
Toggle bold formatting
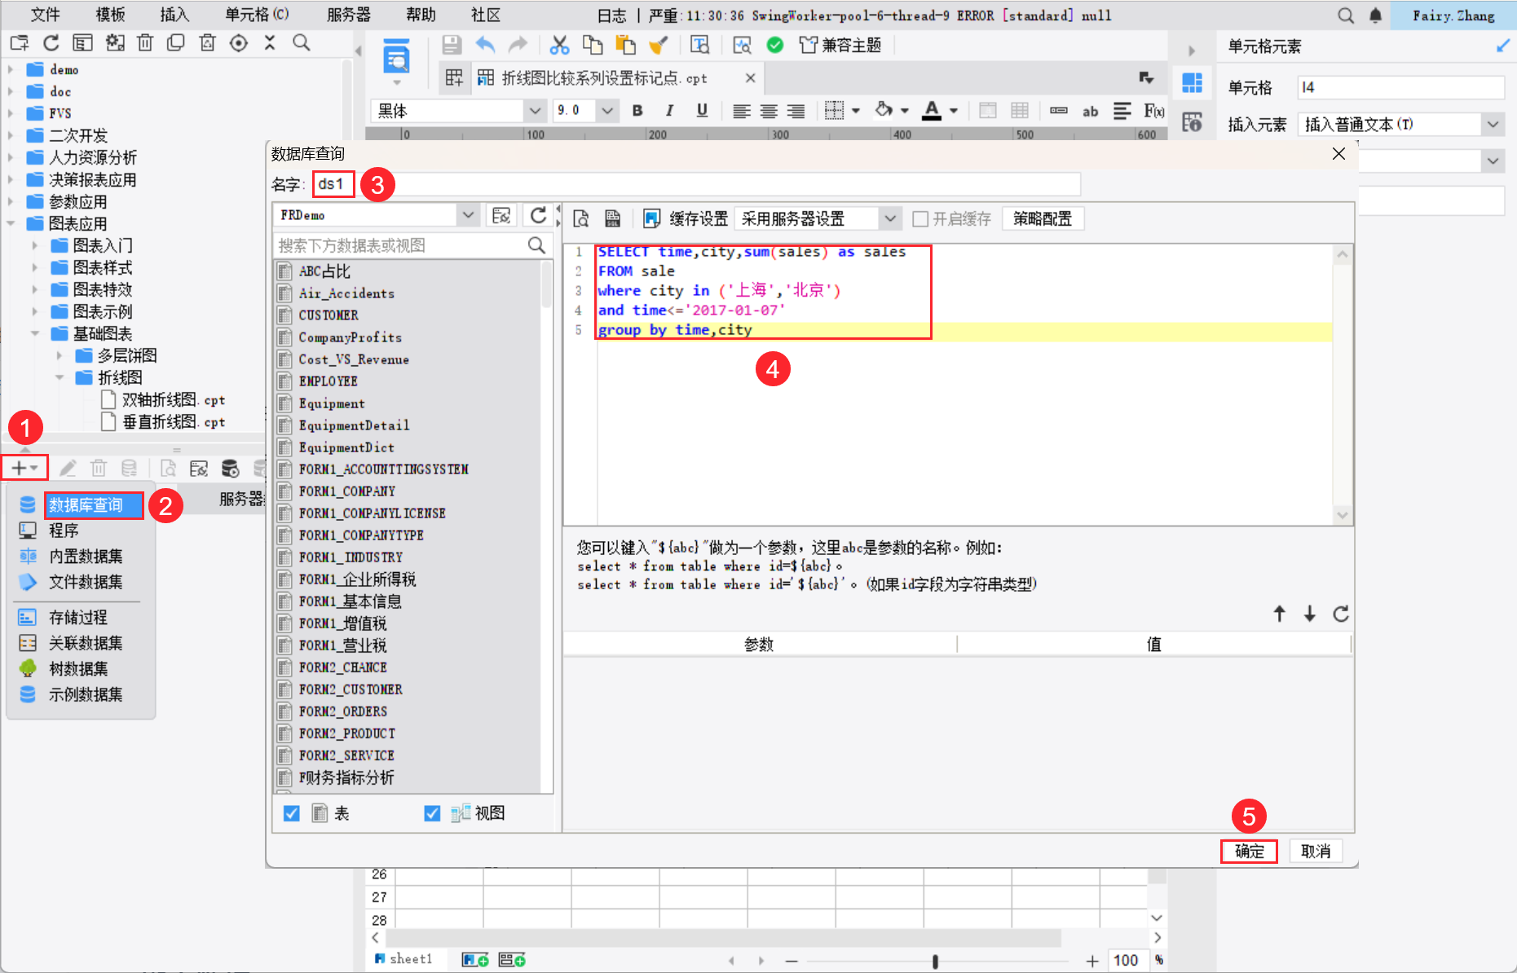[637, 111]
